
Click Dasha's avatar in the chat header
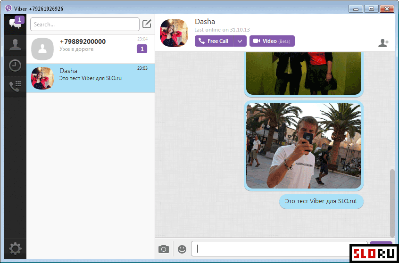click(x=174, y=33)
